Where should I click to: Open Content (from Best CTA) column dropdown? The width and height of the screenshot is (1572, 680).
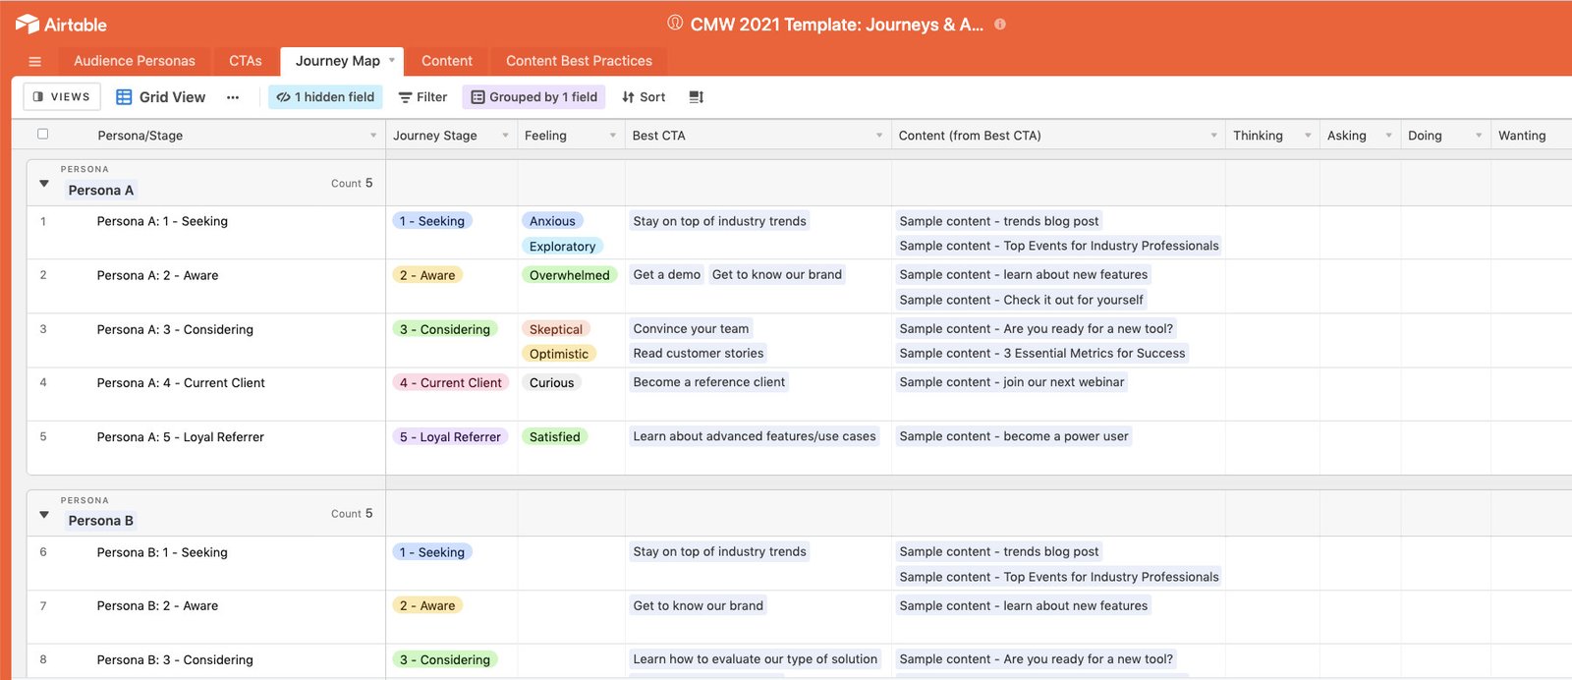pos(1214,136)
